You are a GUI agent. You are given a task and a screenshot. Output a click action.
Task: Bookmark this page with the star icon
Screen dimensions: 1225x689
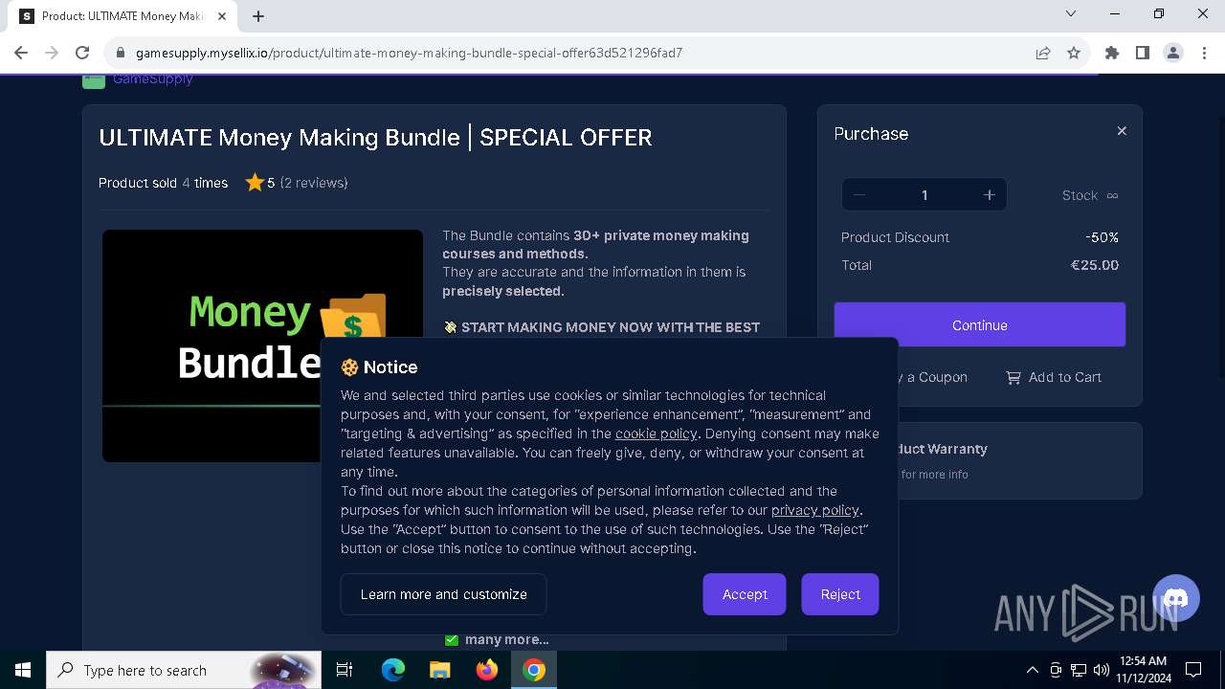[1074, 53]
